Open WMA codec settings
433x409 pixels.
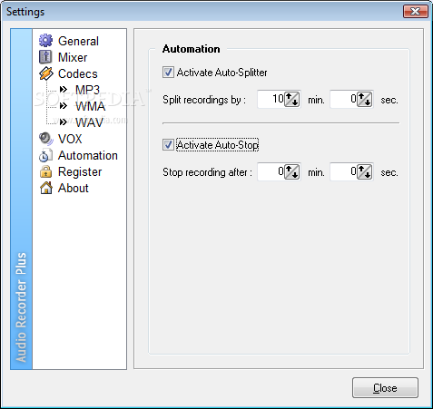91,106
